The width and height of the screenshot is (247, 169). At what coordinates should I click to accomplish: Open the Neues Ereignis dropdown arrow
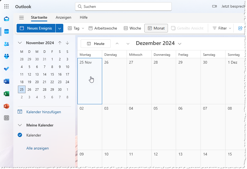click(x=59, y=28)
